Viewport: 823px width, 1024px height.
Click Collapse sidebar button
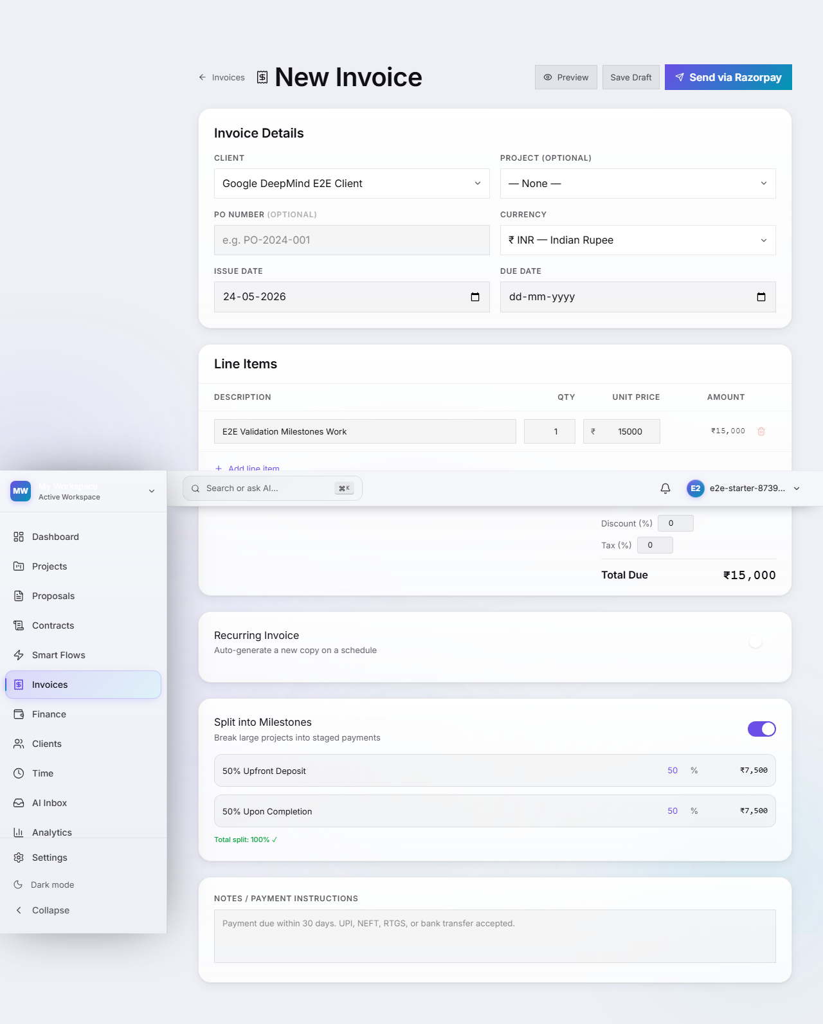click(x=83, y=910)
